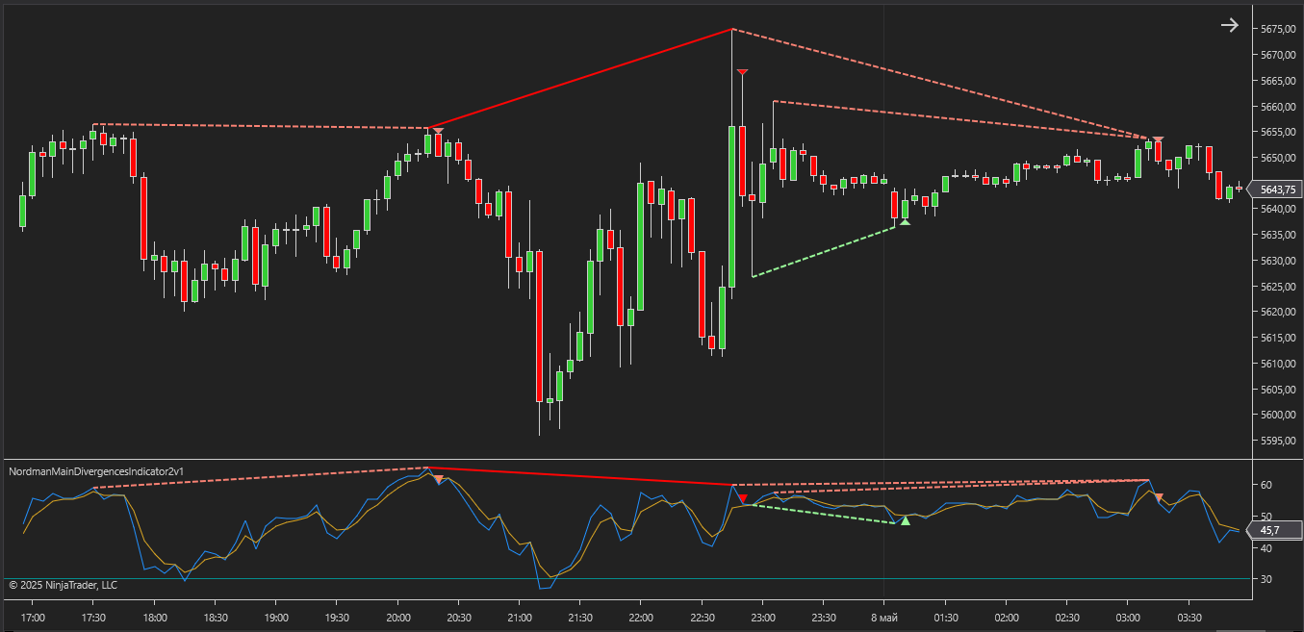Click bright red down triangle in the indicator panel
1304x632 pixels.
pyautogui.click(x=742, y=498)
